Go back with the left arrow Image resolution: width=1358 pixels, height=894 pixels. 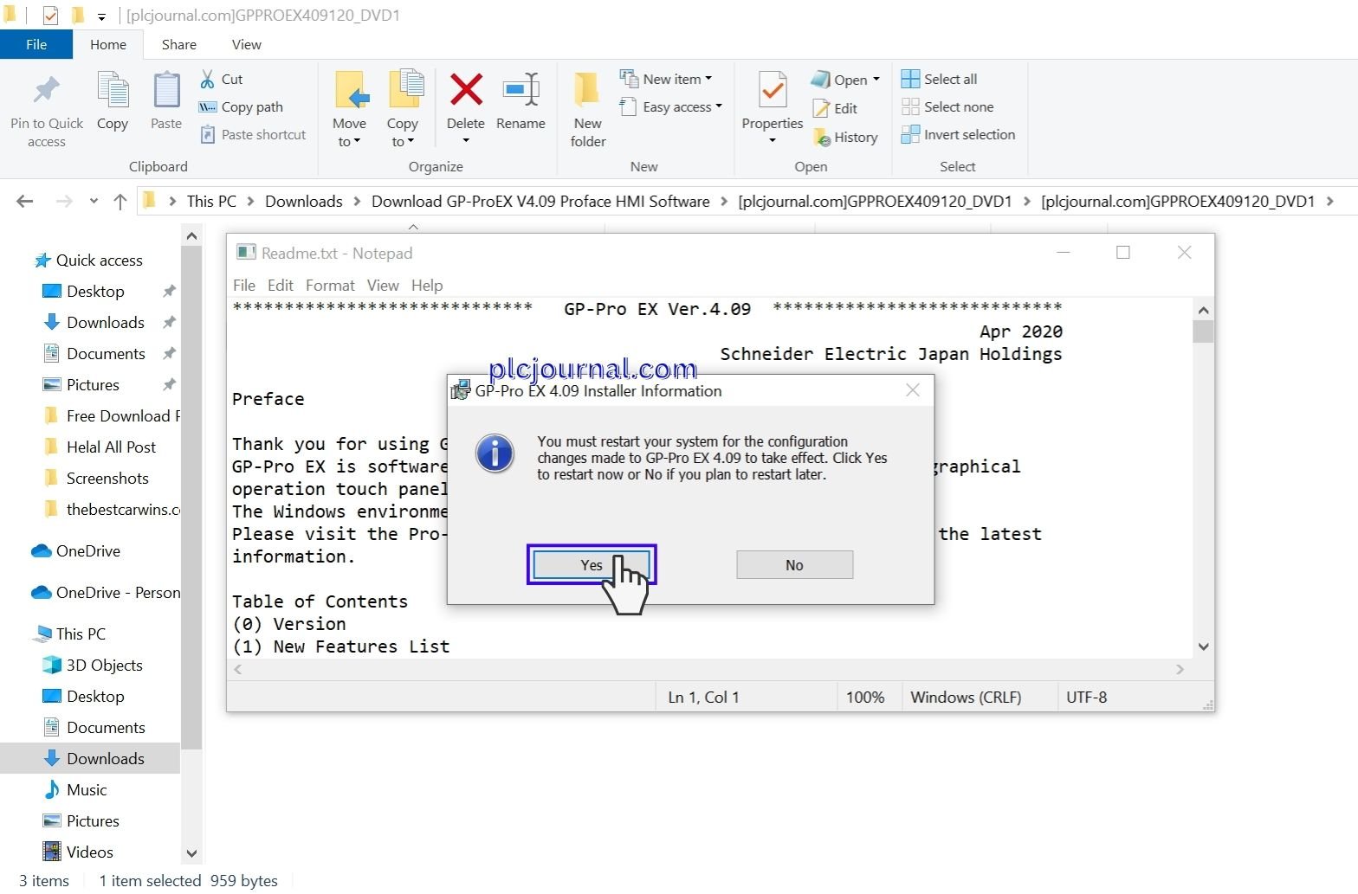pyautogui.click(x=25, y=202)
